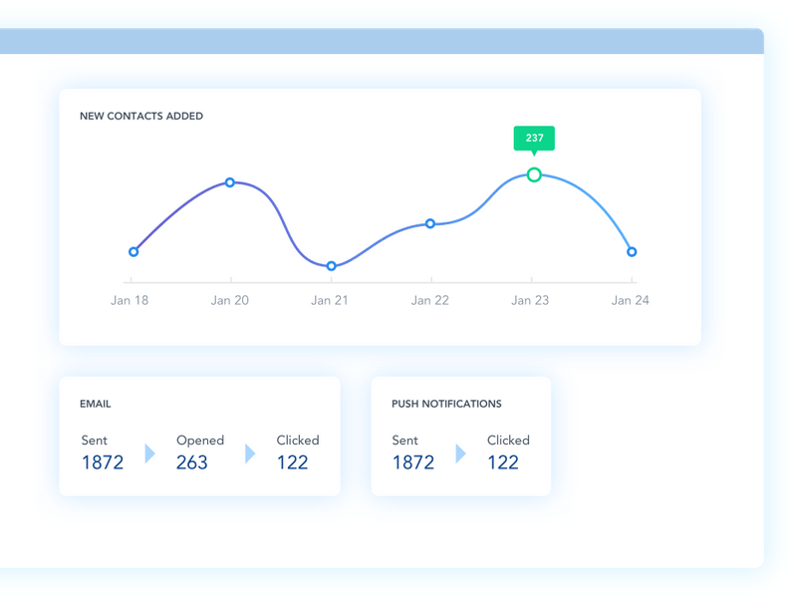
Task: Open Push Notifications Sent count 1872
Action: click(413, 462)
